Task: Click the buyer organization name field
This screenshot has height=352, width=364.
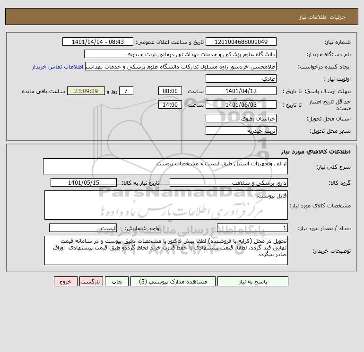Action: (x=180, y=54)
